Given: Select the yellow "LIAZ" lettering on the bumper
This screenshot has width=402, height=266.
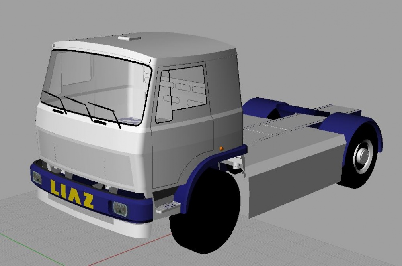Looking at the screenshot, I should [x=72, y=194].
